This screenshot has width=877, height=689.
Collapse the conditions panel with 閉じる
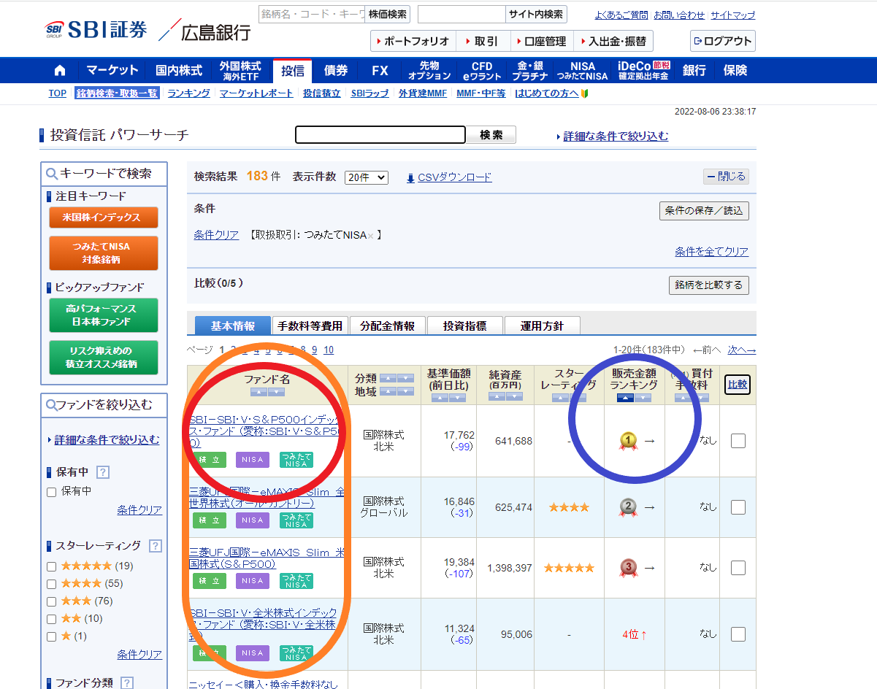coord(726,177)
